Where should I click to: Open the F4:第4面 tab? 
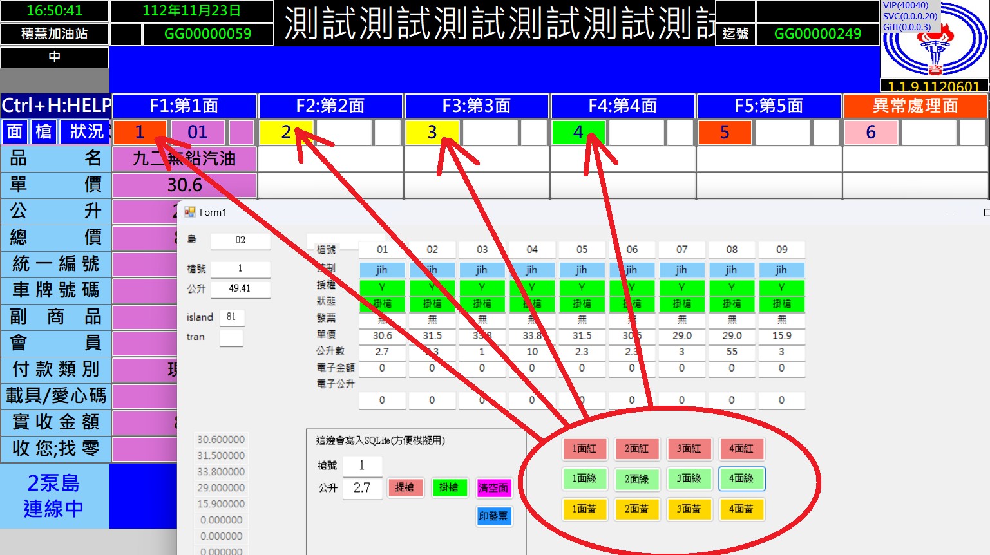[622, 106]
